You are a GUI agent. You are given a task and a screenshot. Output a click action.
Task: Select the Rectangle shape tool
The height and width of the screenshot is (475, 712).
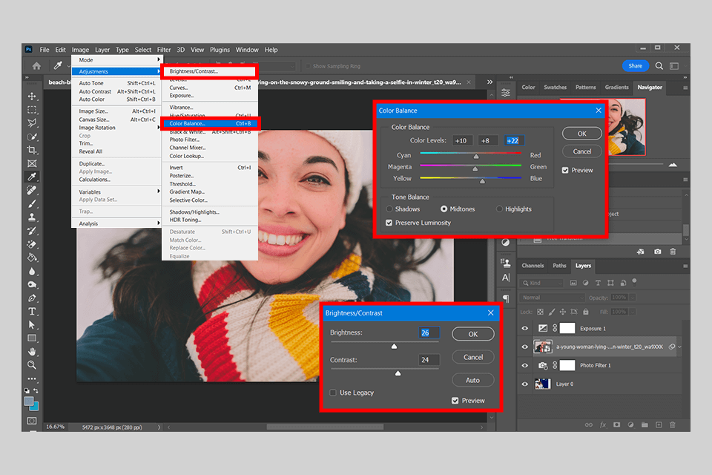click(32, 338)
